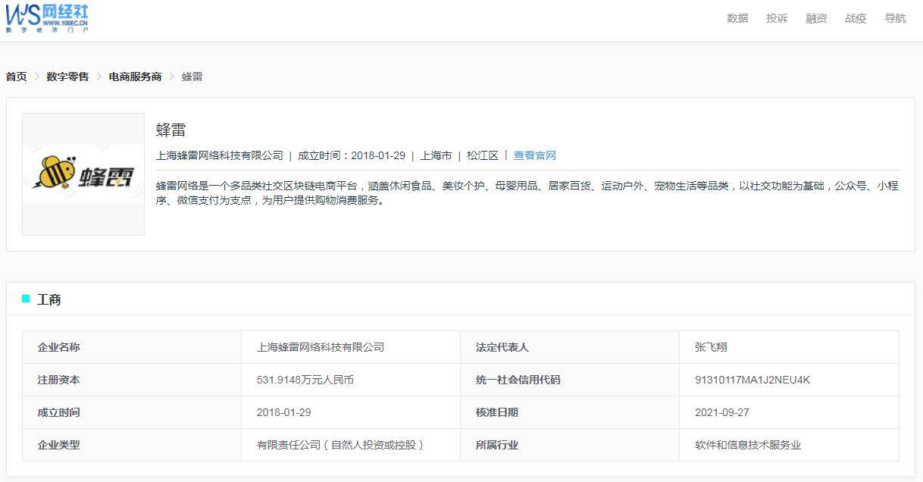The height and width of the screenshot is (482, 923).
Task: Select the 蜂雷 company title heading
Action: pos(171,130)
